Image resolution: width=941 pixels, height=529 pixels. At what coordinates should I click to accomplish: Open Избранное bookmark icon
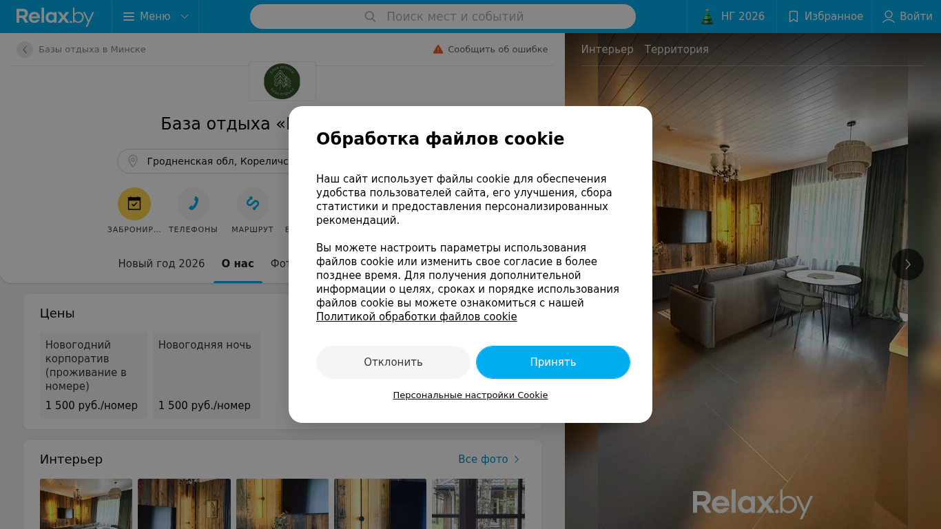pos(794,17)
